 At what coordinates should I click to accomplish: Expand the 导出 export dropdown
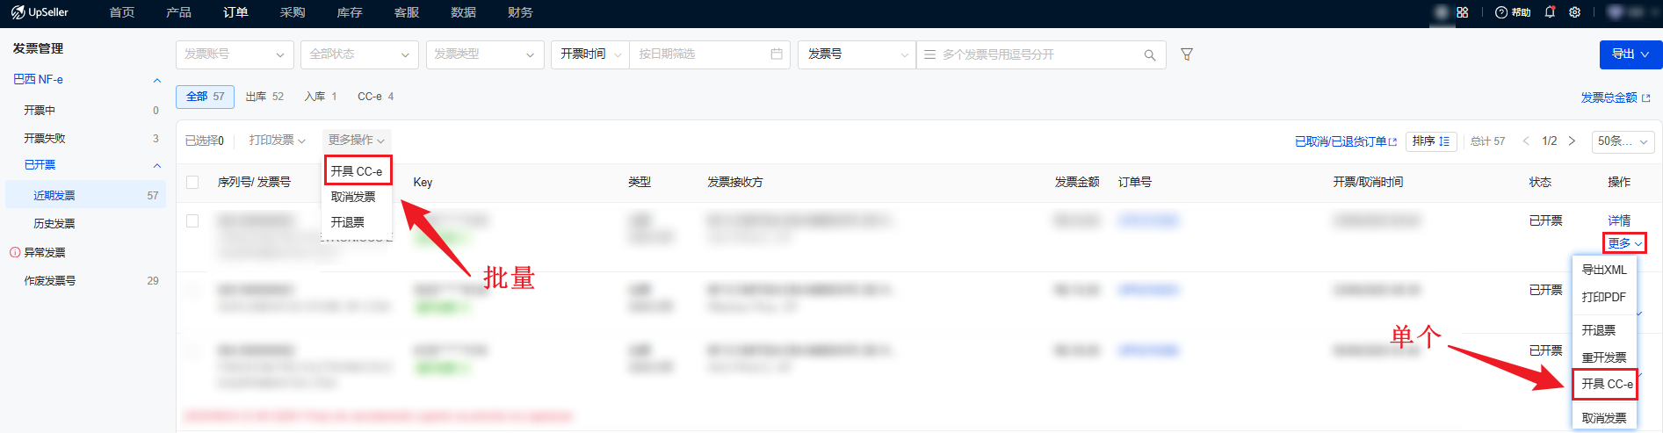pos(1630,54)
